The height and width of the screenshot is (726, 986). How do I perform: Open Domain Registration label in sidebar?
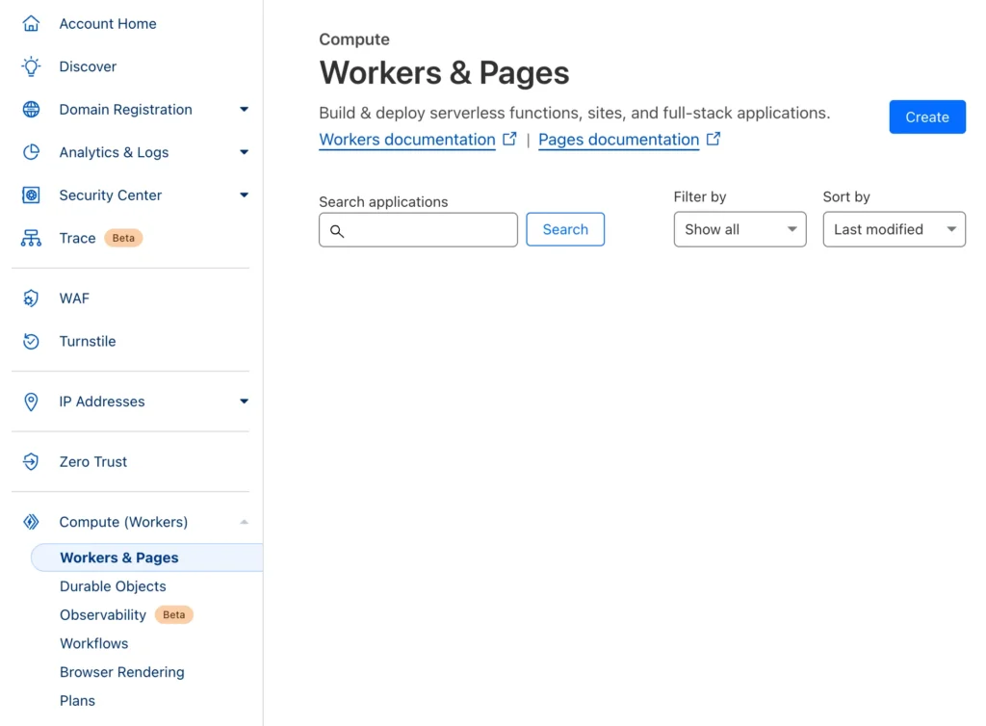pyautogui.click(x=126, y=110)
